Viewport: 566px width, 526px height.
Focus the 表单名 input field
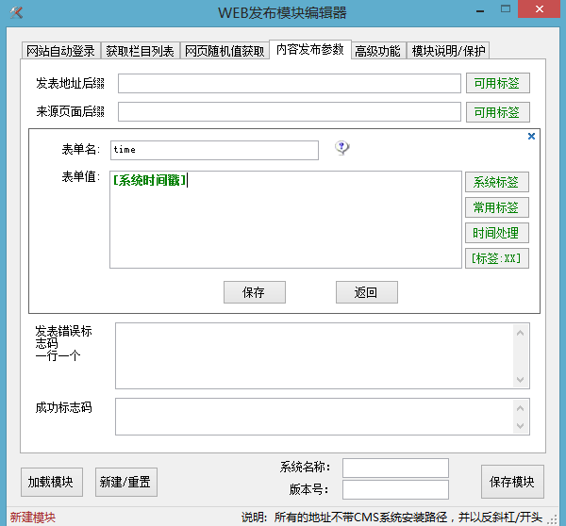(214, 150)
